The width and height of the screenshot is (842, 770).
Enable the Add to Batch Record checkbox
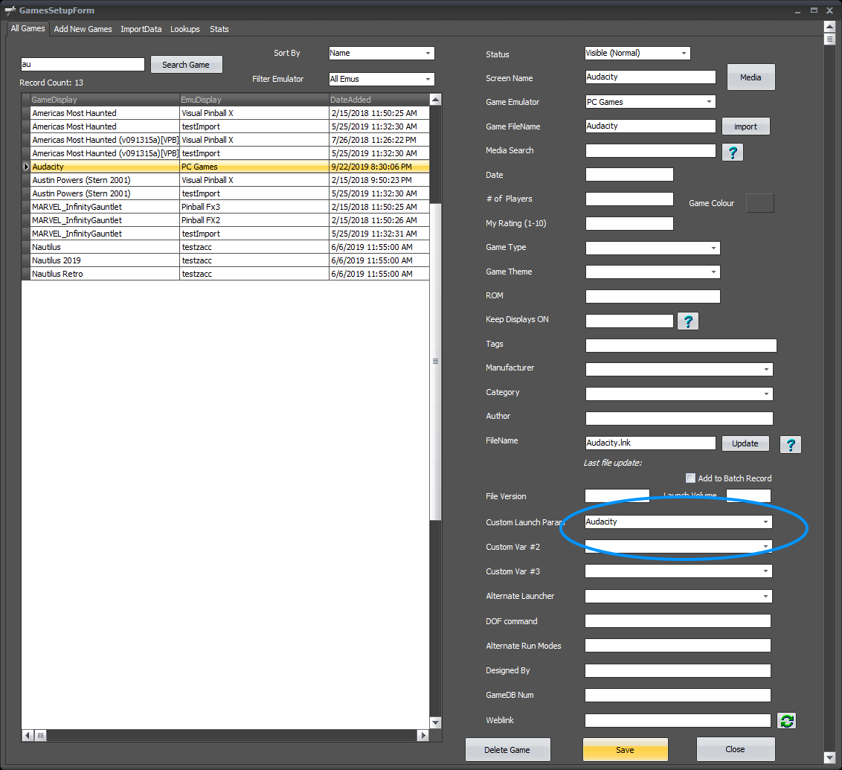click(690, 478)
